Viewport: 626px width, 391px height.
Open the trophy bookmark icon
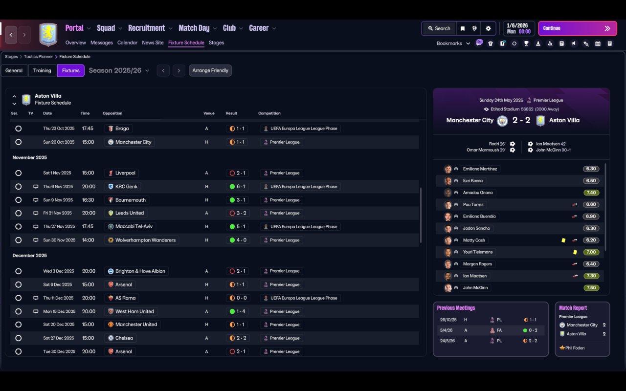click(526, 43)
